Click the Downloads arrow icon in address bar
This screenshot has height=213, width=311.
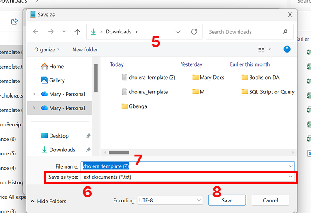pos(93,31)
